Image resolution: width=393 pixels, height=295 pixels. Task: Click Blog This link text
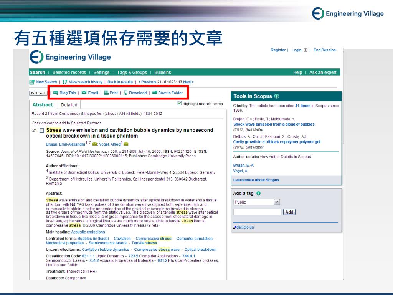[68, 93]
